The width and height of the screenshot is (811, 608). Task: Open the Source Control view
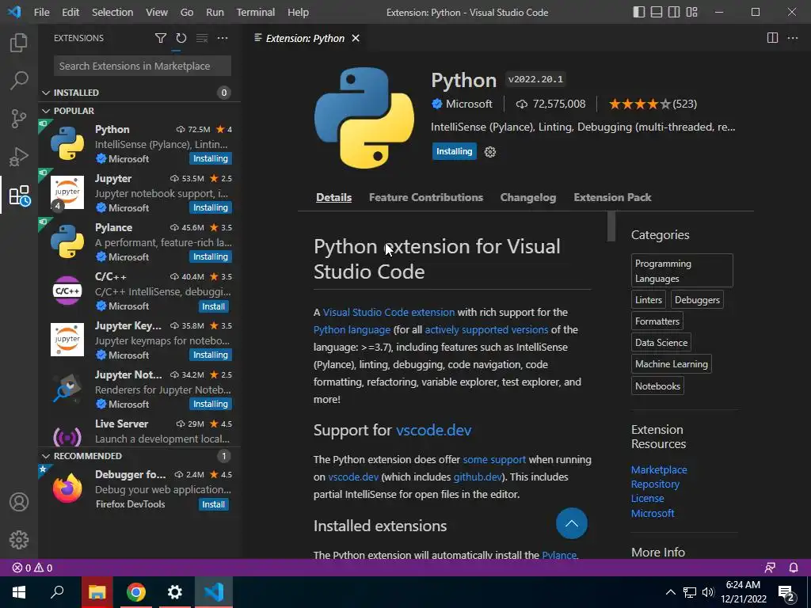[x=19, y=119]
